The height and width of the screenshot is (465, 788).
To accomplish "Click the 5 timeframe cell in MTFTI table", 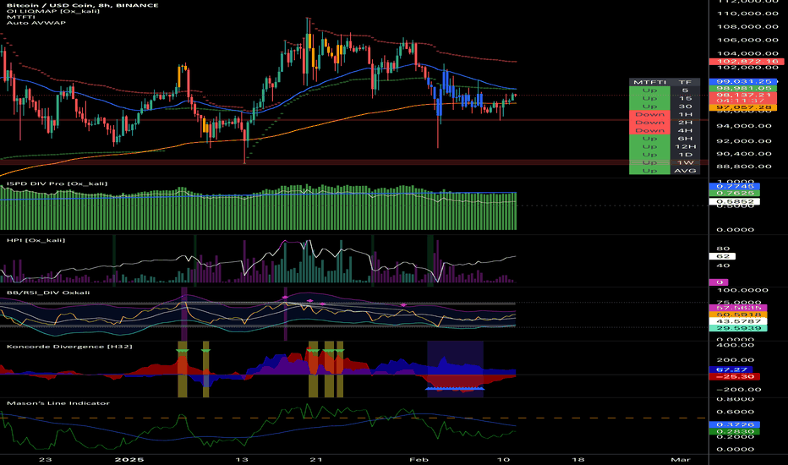I will point(685,90).
